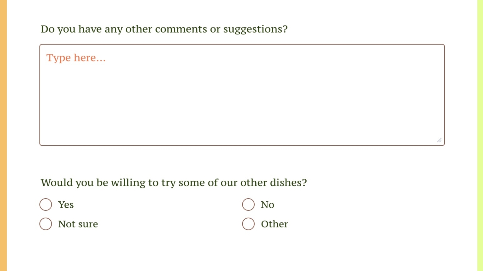This screenshot has height=271, width=483.
Task: Click the placeholder text "Type here..."
Action: tap(76, 58)
